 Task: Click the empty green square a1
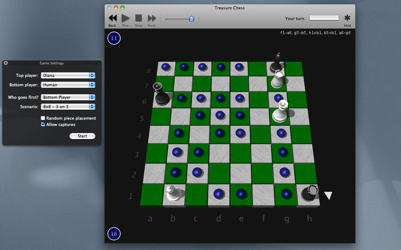click(x=152, y=194)
